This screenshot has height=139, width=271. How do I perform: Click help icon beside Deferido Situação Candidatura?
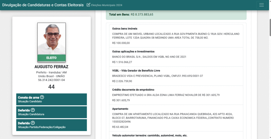(33, 110)
